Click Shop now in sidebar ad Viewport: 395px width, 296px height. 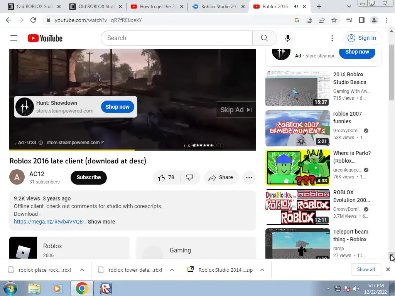[x=357, y=52]
